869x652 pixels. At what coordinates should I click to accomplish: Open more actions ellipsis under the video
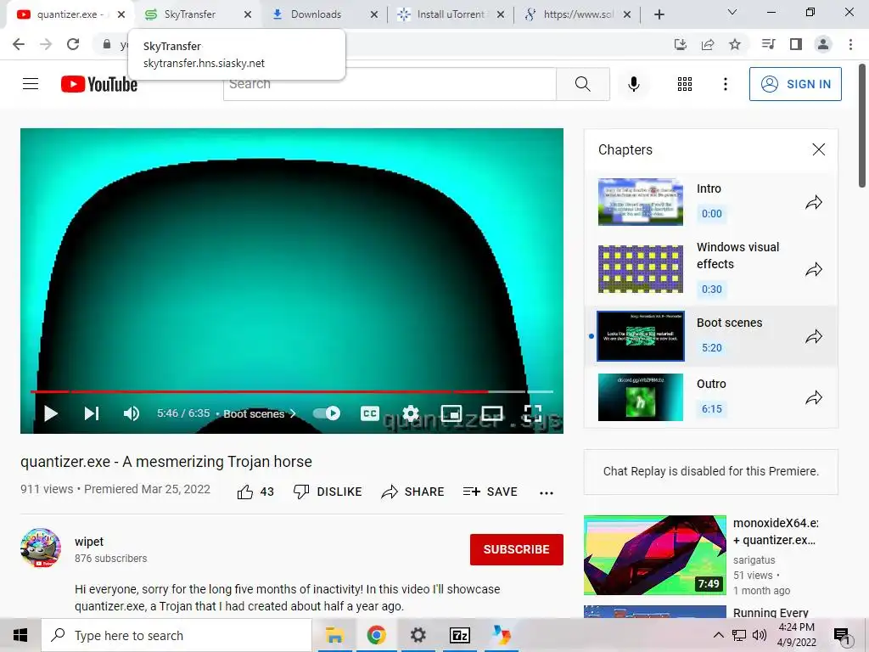[547, 492]
